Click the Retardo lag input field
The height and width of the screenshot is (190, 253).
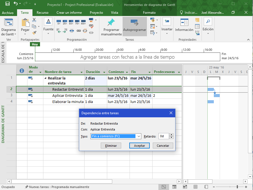[164, 136]
